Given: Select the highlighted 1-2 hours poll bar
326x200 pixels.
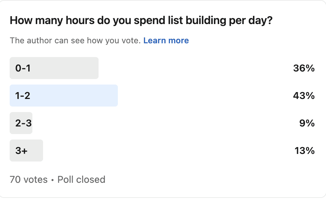Looking at the screenshot, I should (64, 96).
